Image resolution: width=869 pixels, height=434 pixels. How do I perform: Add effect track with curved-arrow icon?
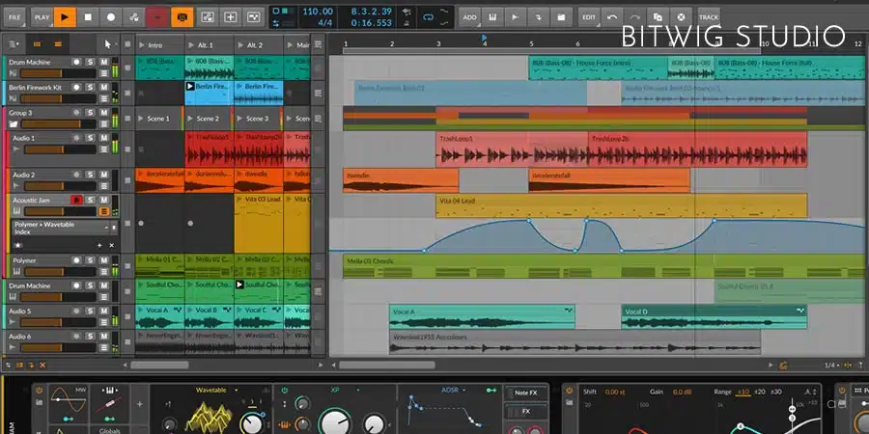click(538, 17)
